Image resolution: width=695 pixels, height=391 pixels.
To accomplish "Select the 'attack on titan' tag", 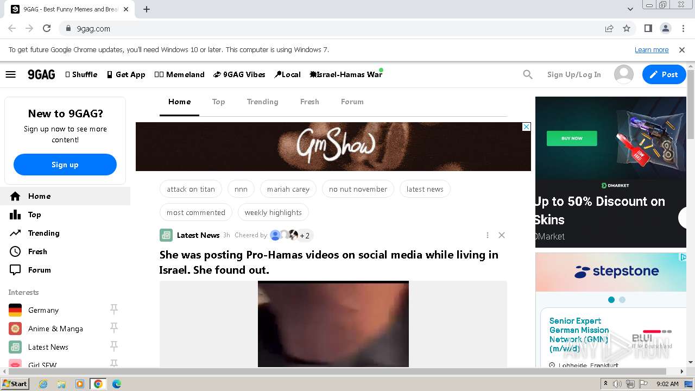I will click(191, 189).
